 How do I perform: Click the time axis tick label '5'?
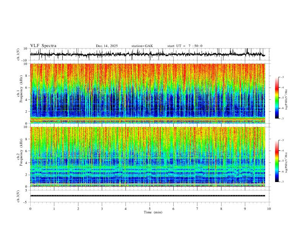coord(150,209)
